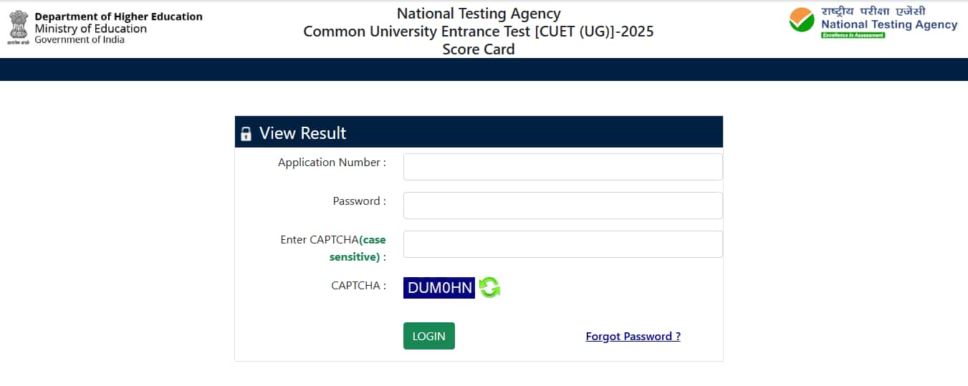Click the green CAPTCHA refresh icon
Viewport: 968px width, 386px height.
coord(489,288)
